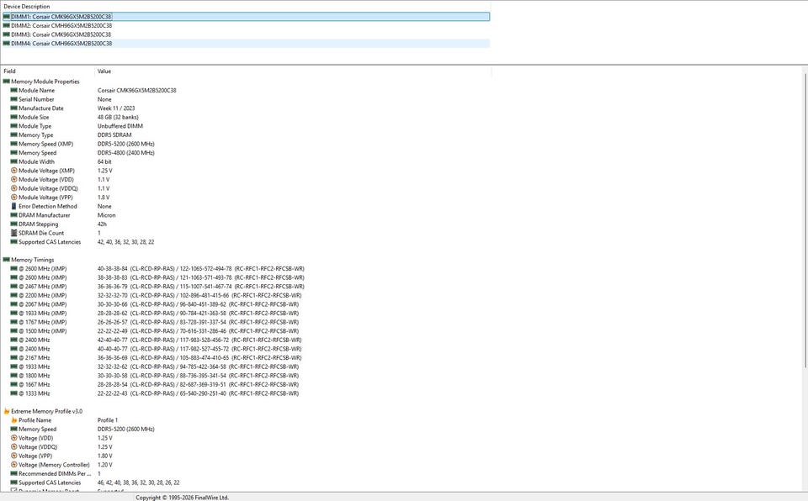Click the voltage icon beside Module Voltage (XMP)
The width and height of the screenshot is (808, 501).
tap(14, 171)
